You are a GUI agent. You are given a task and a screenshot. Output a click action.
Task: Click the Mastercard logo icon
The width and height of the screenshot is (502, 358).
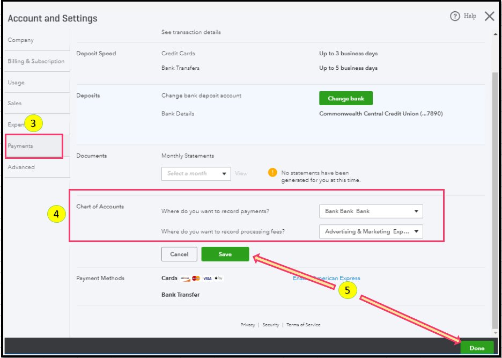(x=196, y=279)
